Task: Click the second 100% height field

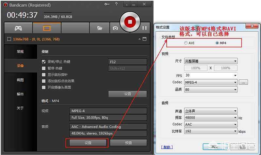Action: 225,68
